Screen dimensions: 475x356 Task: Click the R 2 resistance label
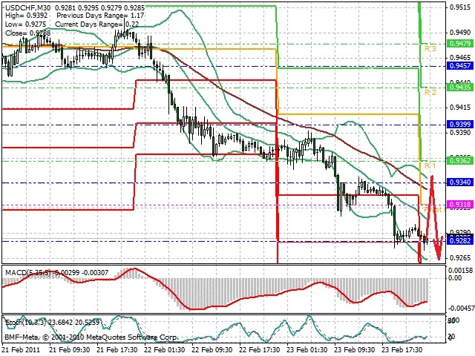click(430, 92)
